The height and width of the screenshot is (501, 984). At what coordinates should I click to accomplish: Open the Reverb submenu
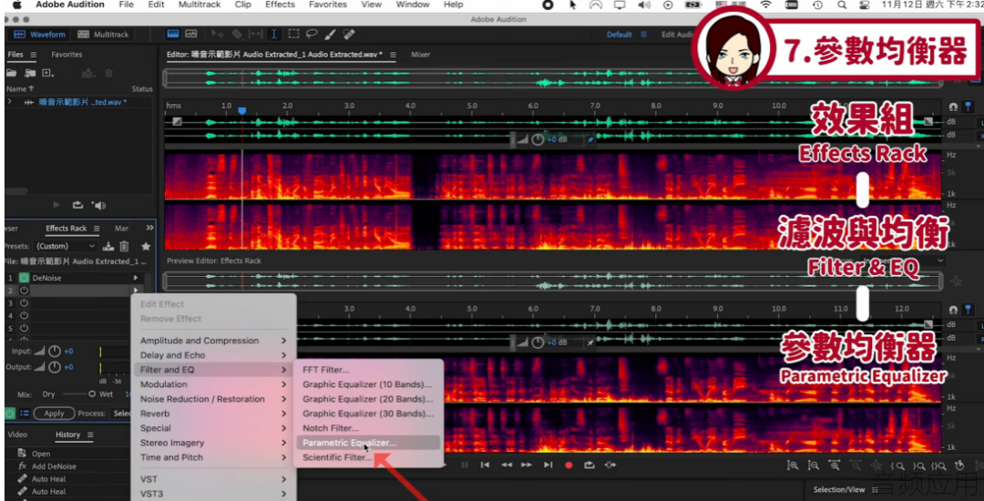[x=213, y=414]
